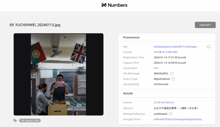
Task: Open the Nid hash link
Action: tap(176, 47)
